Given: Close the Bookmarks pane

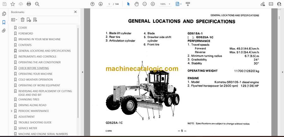Looking at the screenshot, I should (x=75, y=12).
